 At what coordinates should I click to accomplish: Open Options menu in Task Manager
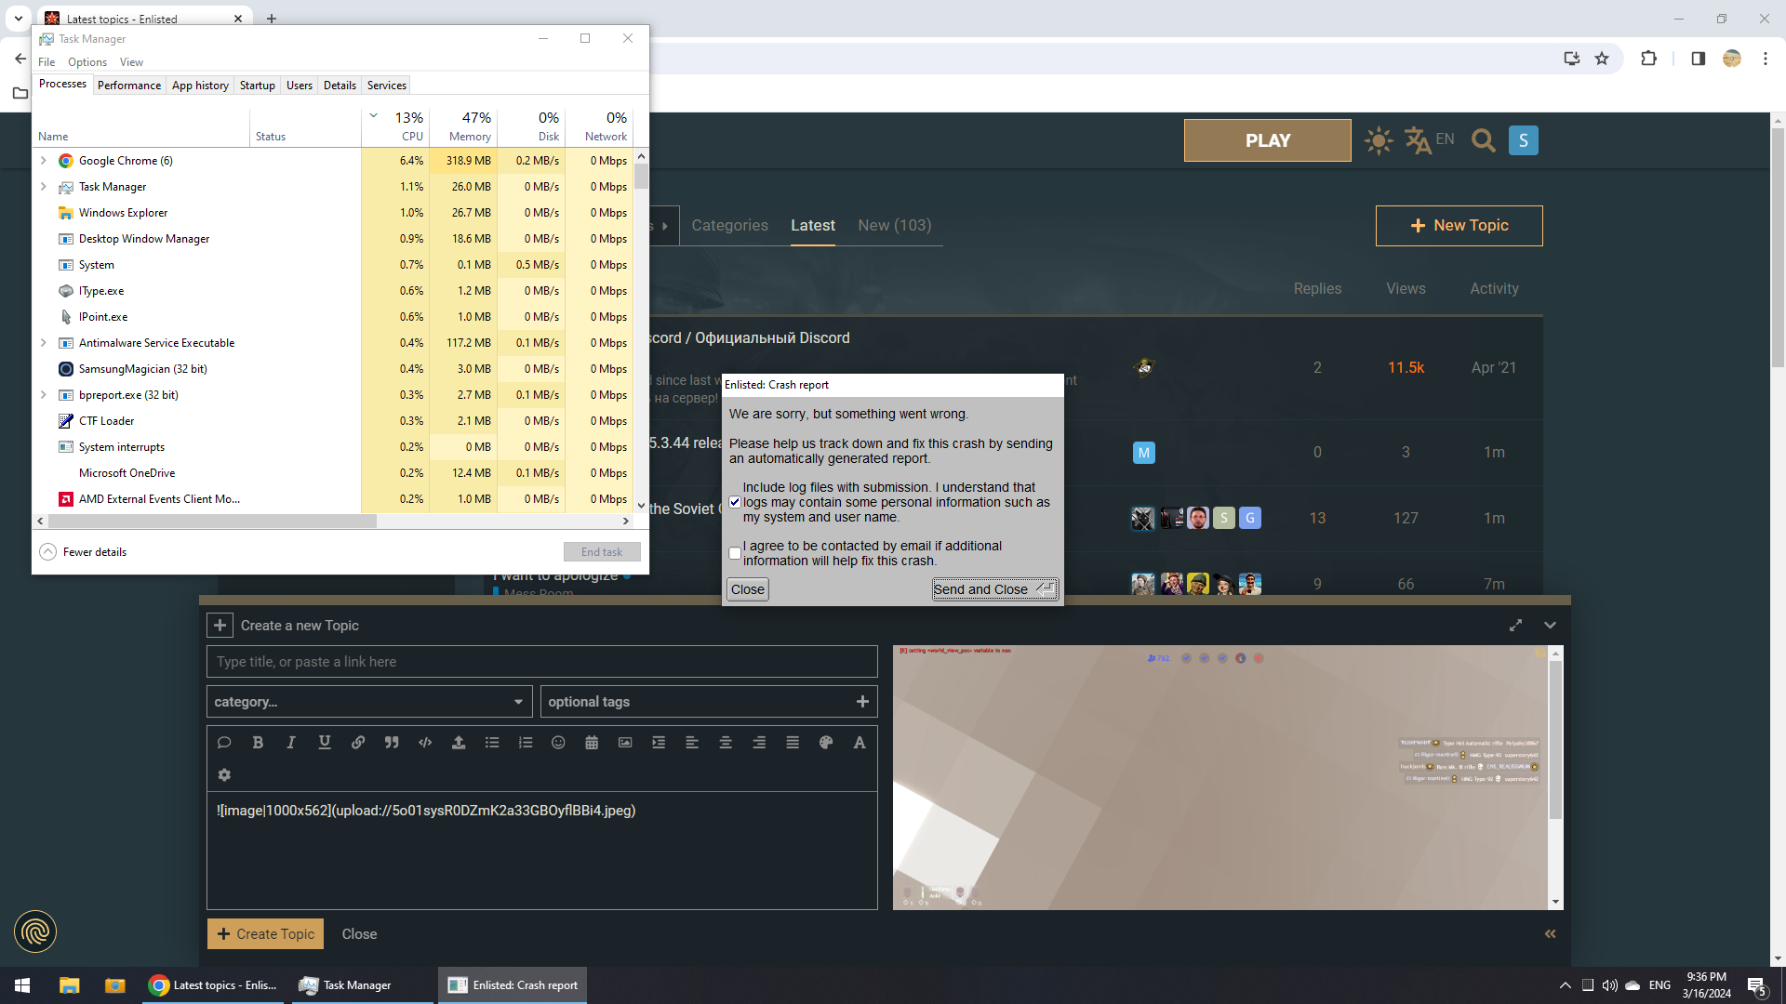(87, 62)
